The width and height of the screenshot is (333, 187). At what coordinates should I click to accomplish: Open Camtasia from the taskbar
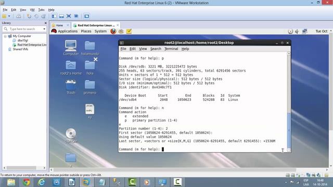pos(132,182)
